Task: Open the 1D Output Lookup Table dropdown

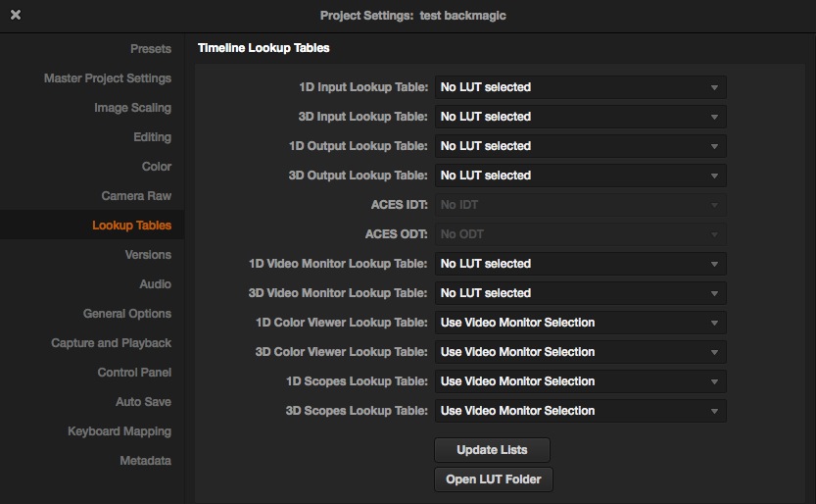Action: (580, 146)
